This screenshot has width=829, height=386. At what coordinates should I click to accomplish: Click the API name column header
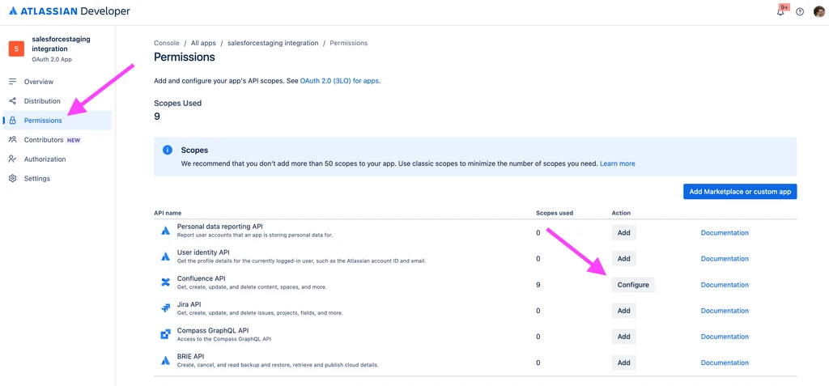168,213
